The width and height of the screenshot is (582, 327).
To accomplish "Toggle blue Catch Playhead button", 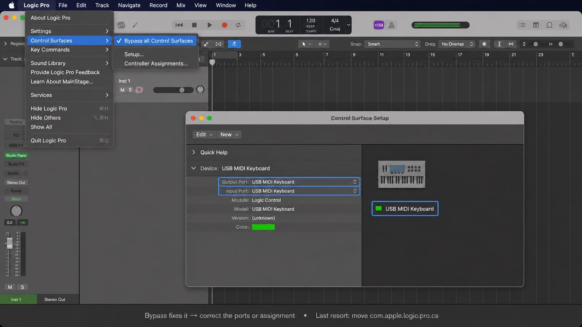I will [x=234, y=44].
